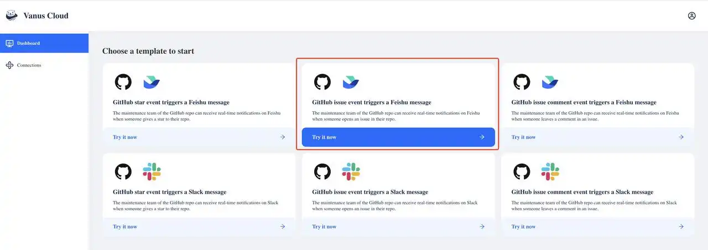Click GitHub logo on issue-to-Slack card
This screenshot has height=250, width=708.
[322, 172]
